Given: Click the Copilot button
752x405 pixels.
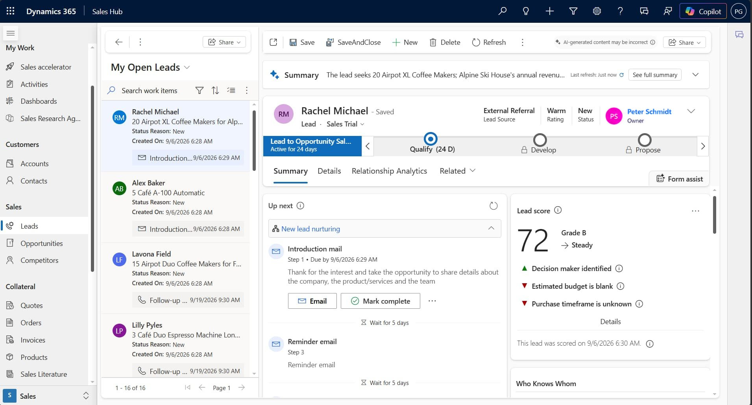Looking at the screenshot, I should pyautogui.click(x=703, y=11).
